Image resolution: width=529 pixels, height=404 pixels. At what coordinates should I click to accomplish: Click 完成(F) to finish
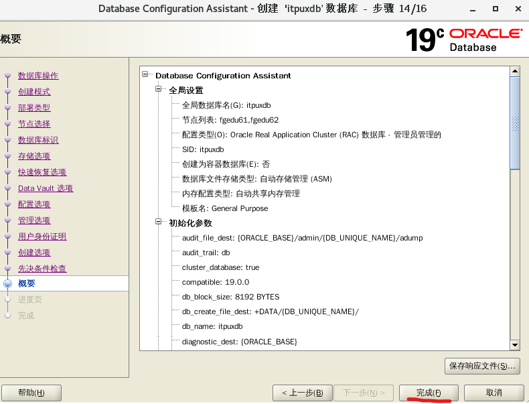point(429,393)
